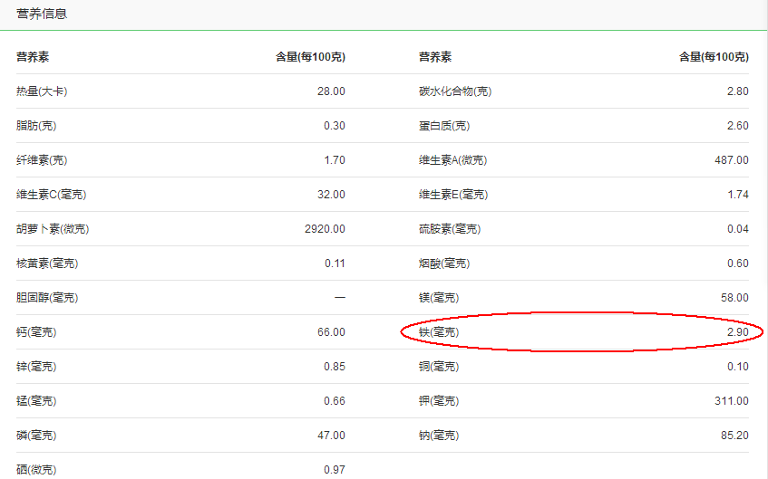Viewport: 768px width, 479px height.
Task: Select the 钾(毫克) label
Action: point(439,401)
